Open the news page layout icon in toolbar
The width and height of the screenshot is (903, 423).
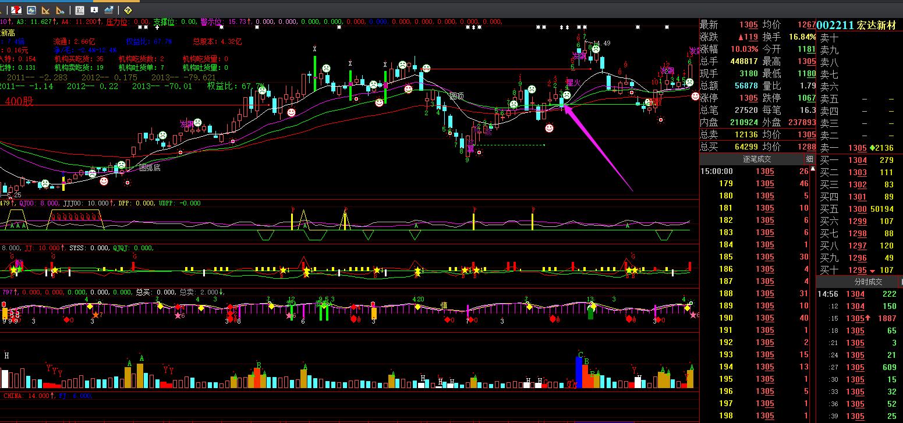(x=80, y=10)
